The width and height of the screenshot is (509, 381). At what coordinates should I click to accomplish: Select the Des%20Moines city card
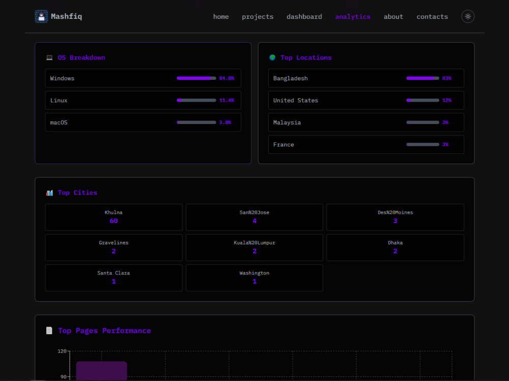pyautogui.click(x=395, y=217)
